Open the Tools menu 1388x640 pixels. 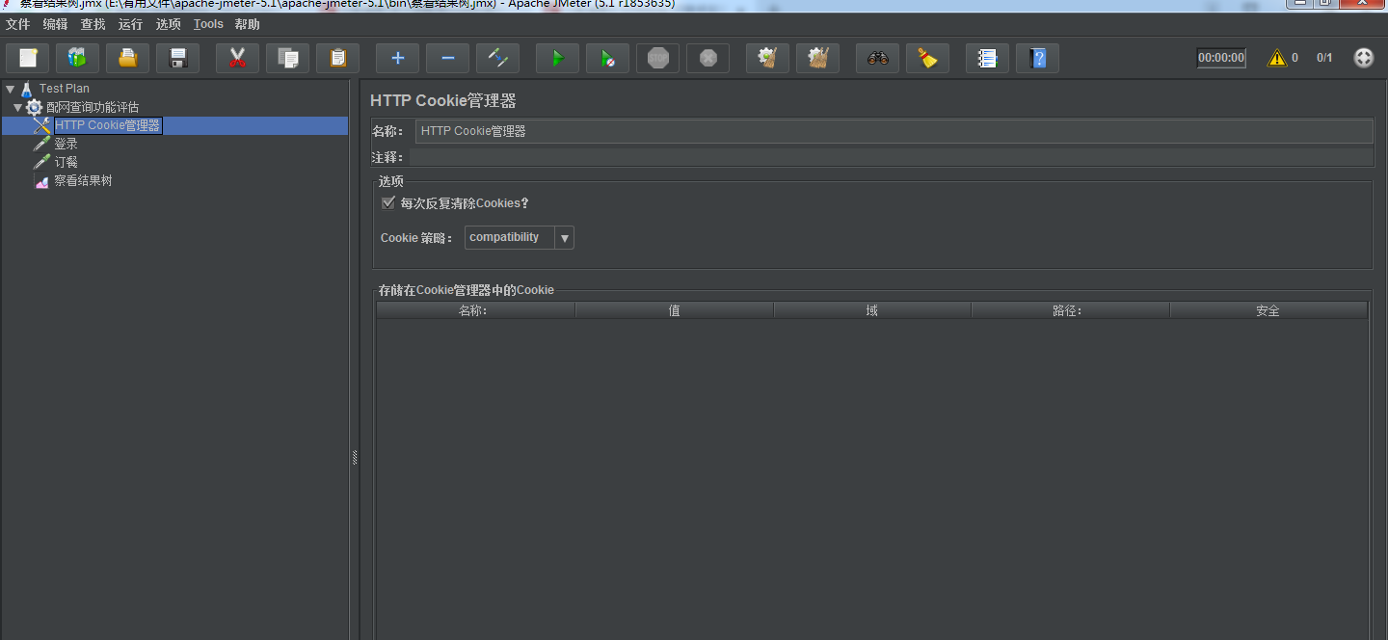coord(208,24)
